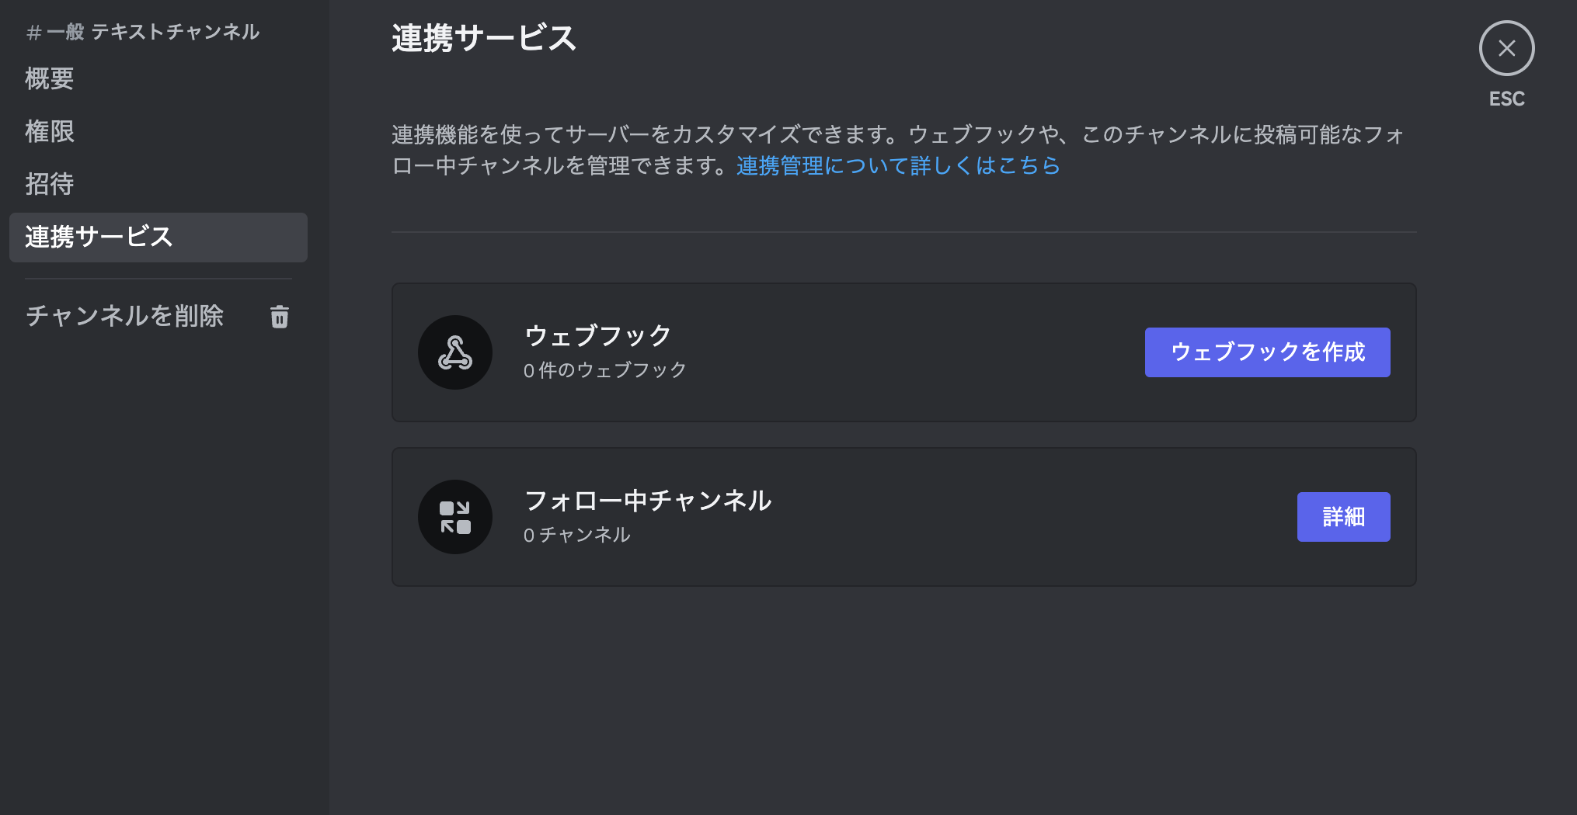Switch to the 招待 section

[x=50, y=185]
